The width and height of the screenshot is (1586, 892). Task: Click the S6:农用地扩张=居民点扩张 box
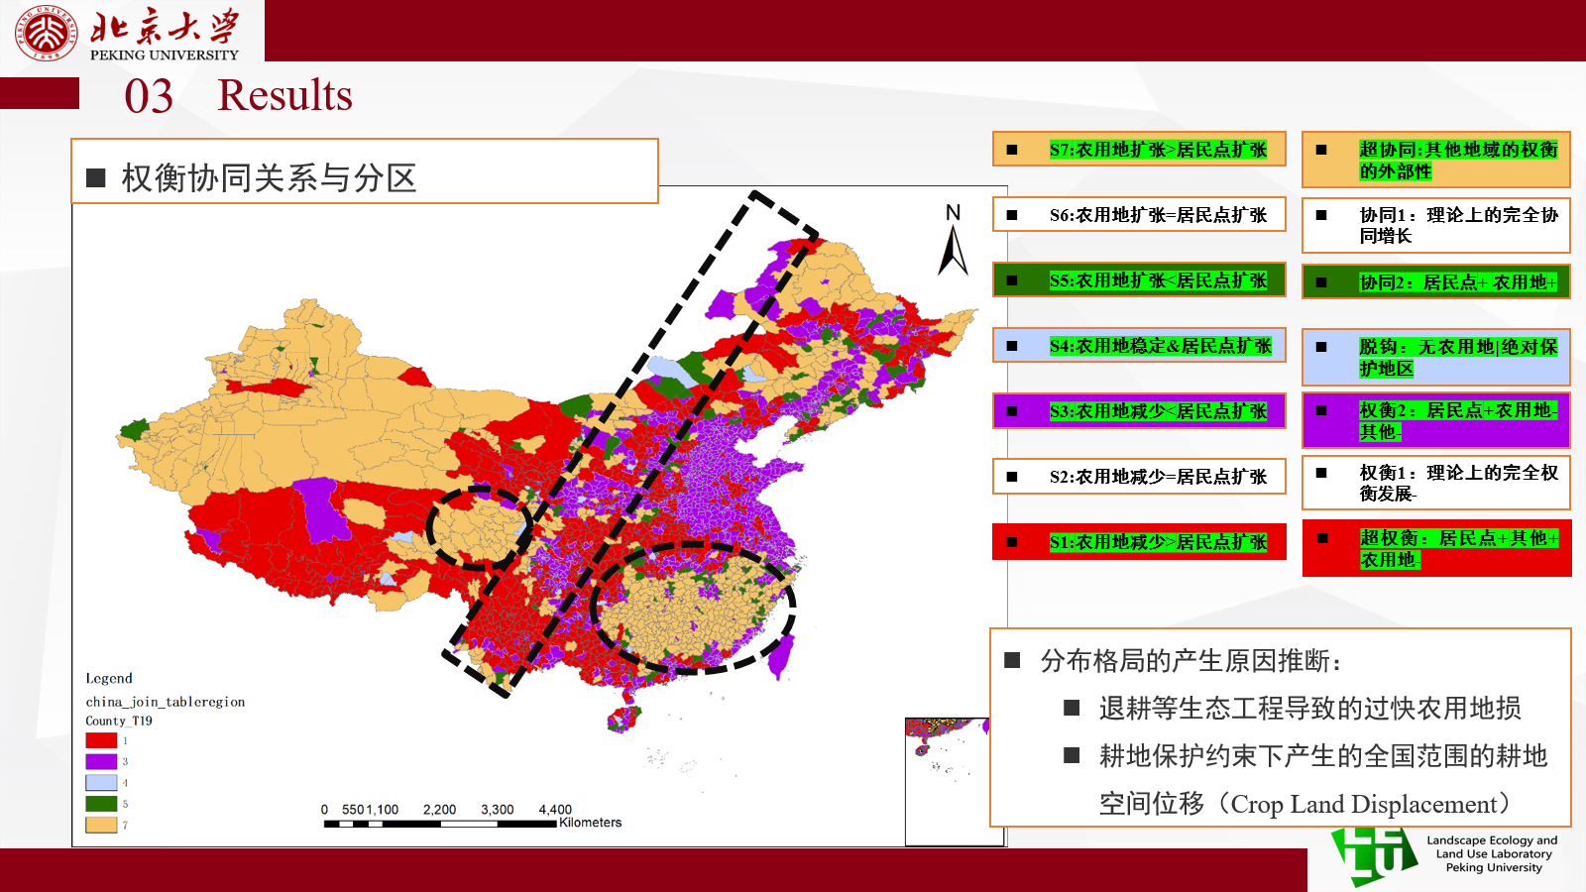click(x=1139, y=215)
